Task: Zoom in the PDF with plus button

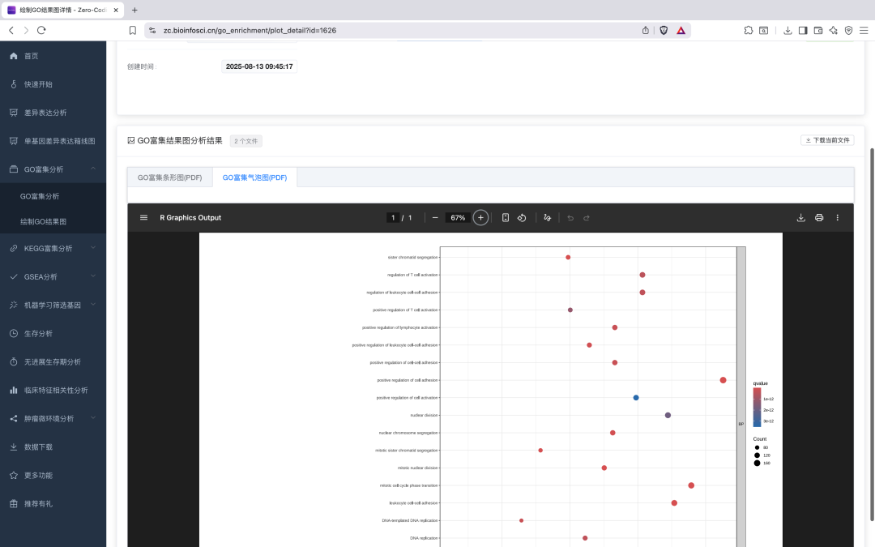Action: click(x=480, y=217)
